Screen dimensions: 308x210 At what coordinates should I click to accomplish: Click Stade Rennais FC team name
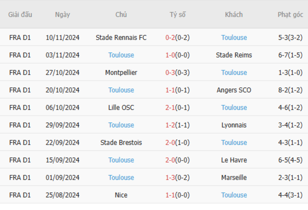point(121,37)
